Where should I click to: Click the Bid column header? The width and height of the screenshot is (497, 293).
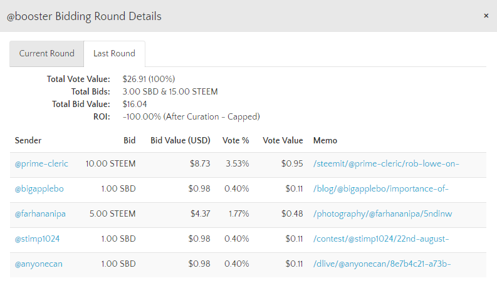pyautogui.click(x=129, y=140)
